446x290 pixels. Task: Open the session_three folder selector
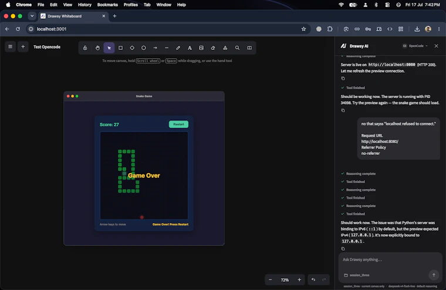click(x=357, y=275)
